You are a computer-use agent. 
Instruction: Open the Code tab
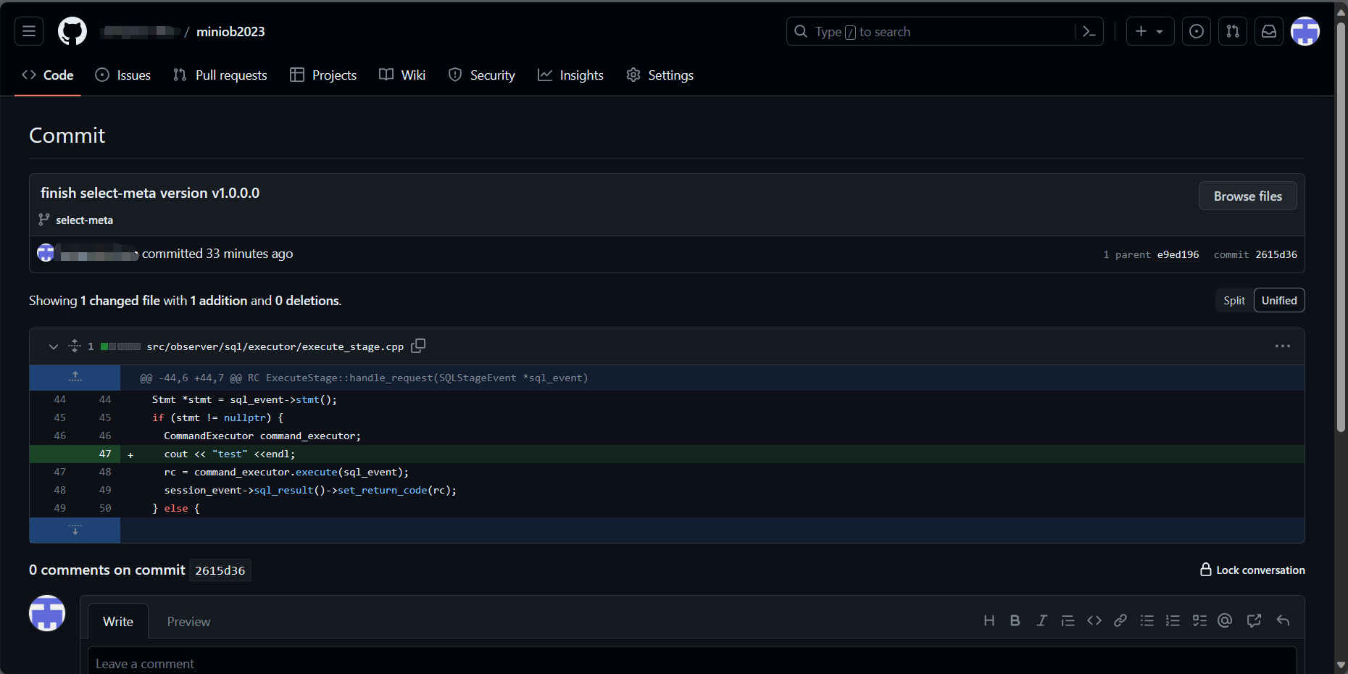[x=48, y=75]
